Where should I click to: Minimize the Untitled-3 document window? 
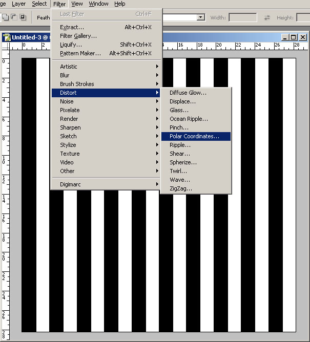click(285, 37)
